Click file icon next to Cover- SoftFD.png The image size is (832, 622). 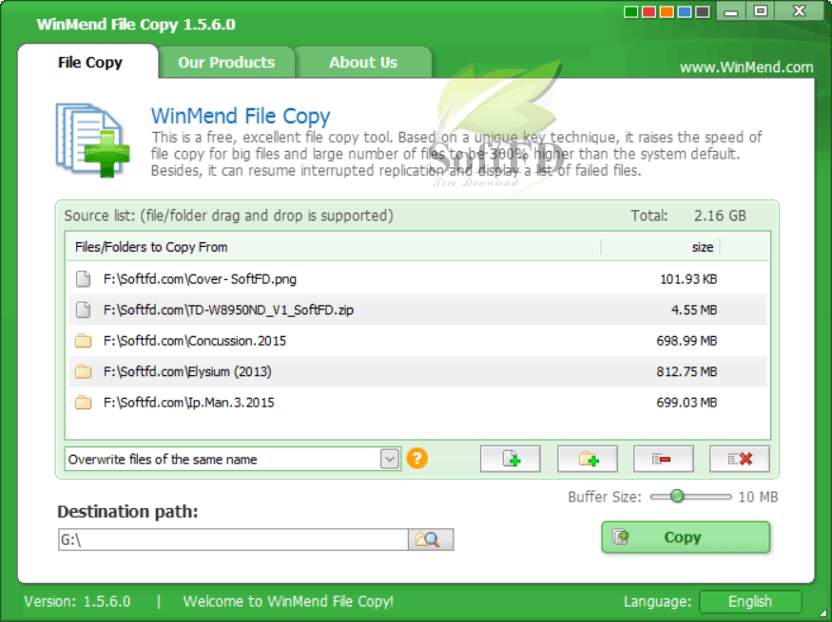(84, 278)
